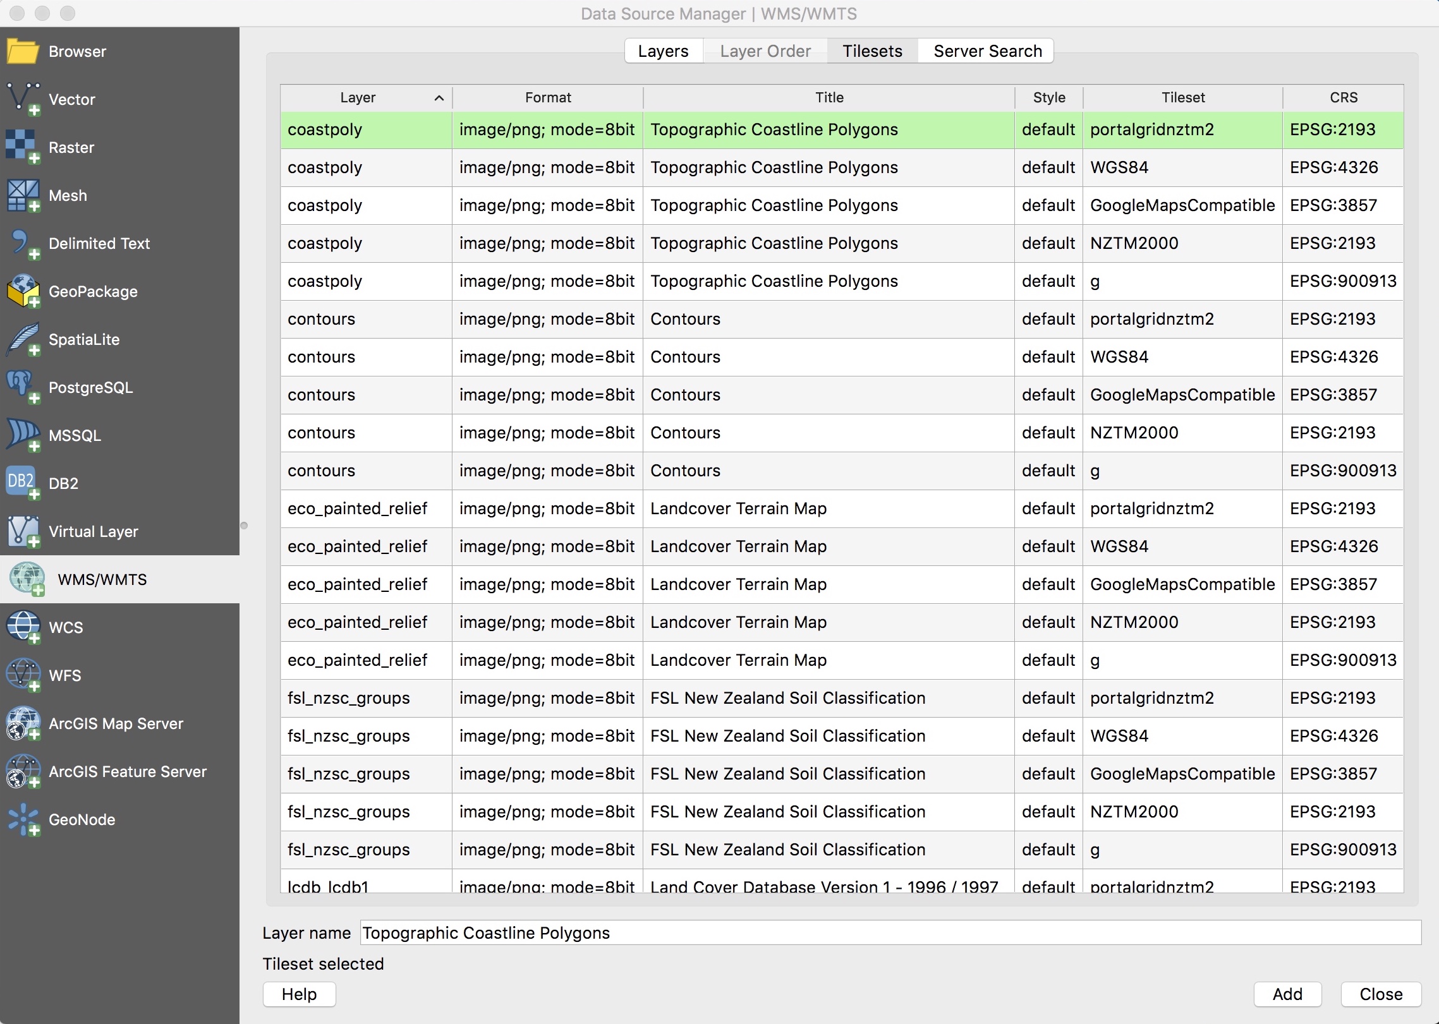Select contours row with GoogleMapsCompatible tileset
This screenshot has height=1024, width=1439.
coord(842,395)
